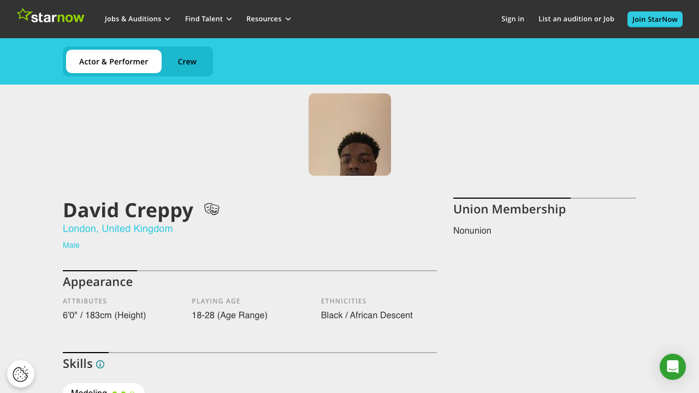Open David Creppy's profile photo
Screen dimensions: 699x393
tap(349, 134)
